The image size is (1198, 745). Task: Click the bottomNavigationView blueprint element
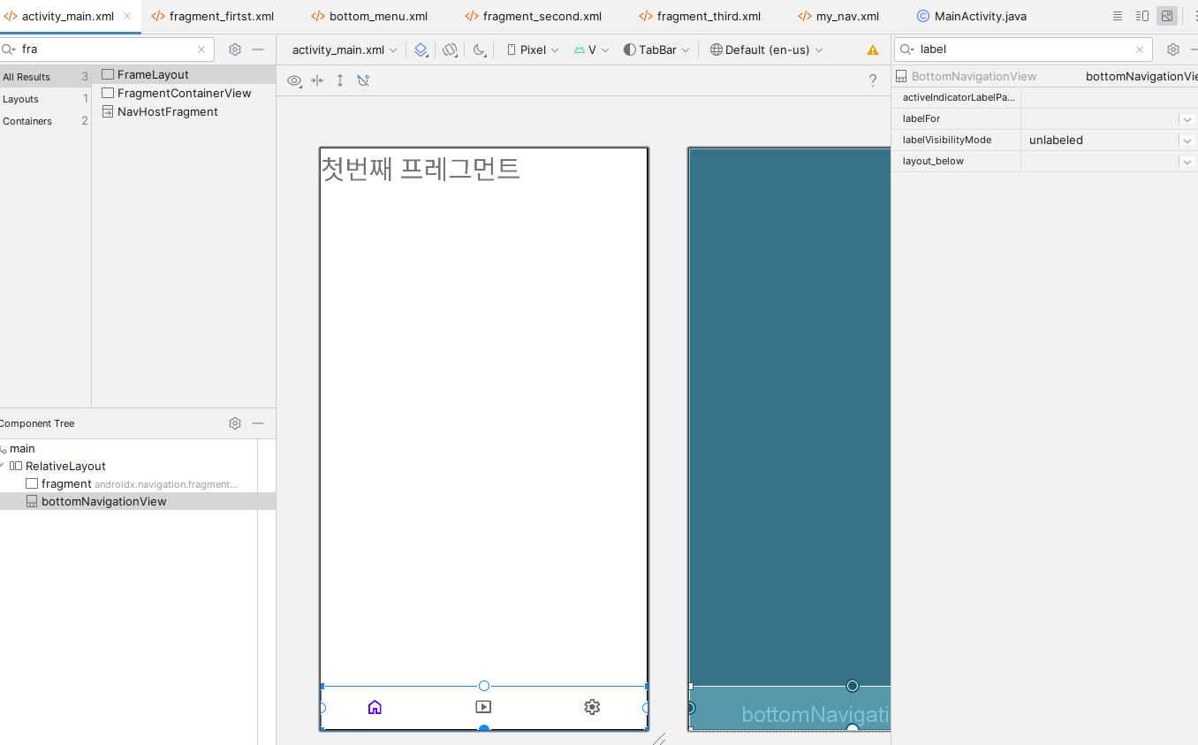point(790,709)
